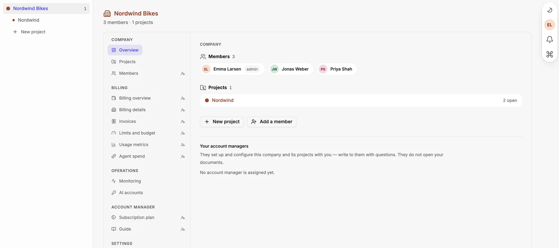Click the admin-only icon beside Usage metrics
The image size is (559, 248).
183,145
